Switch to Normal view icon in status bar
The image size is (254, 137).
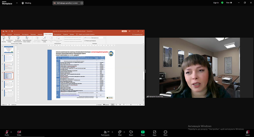tap(113, 105)
